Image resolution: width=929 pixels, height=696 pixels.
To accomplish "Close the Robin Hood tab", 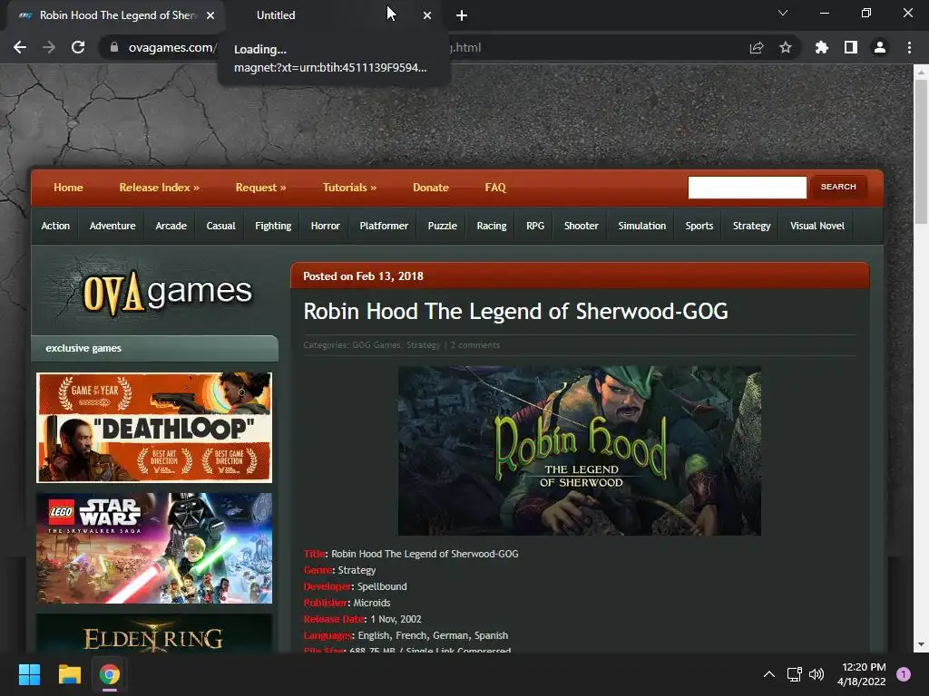I will coord(210,15).
